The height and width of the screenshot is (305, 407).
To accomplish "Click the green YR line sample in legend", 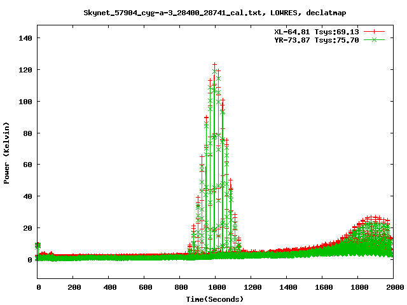I will (375, 39).
